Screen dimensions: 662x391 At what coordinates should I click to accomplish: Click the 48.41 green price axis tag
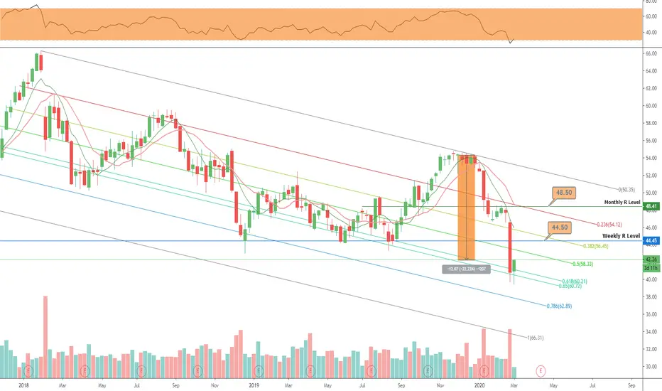tap(651, 206)
